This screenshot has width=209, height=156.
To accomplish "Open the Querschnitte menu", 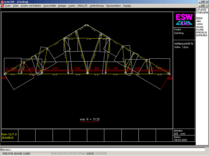I will 50,6.
